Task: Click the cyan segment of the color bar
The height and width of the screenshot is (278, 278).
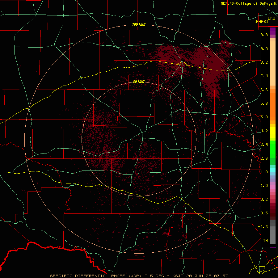Action: (273, 170)
